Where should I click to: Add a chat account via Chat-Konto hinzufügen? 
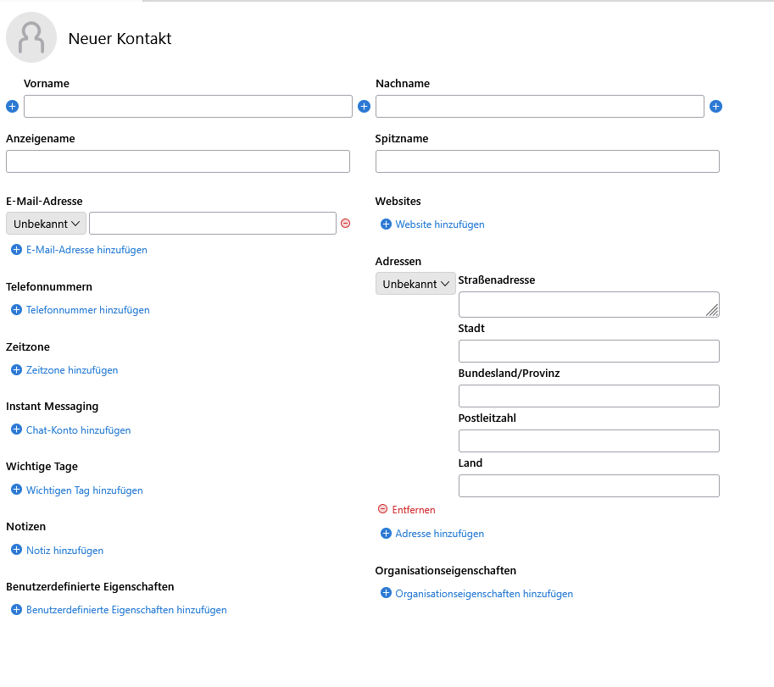[79, 430]
